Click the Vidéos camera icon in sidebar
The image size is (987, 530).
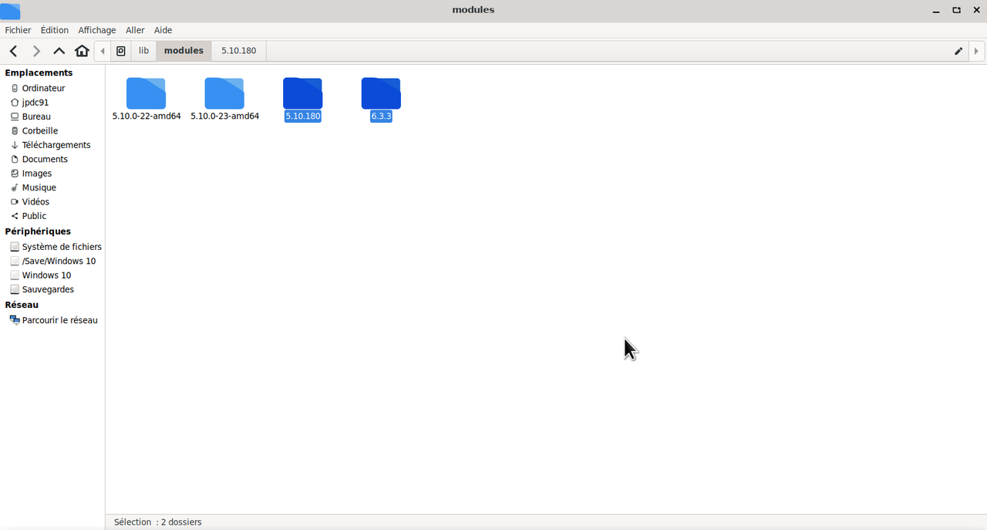click(15, 202)
